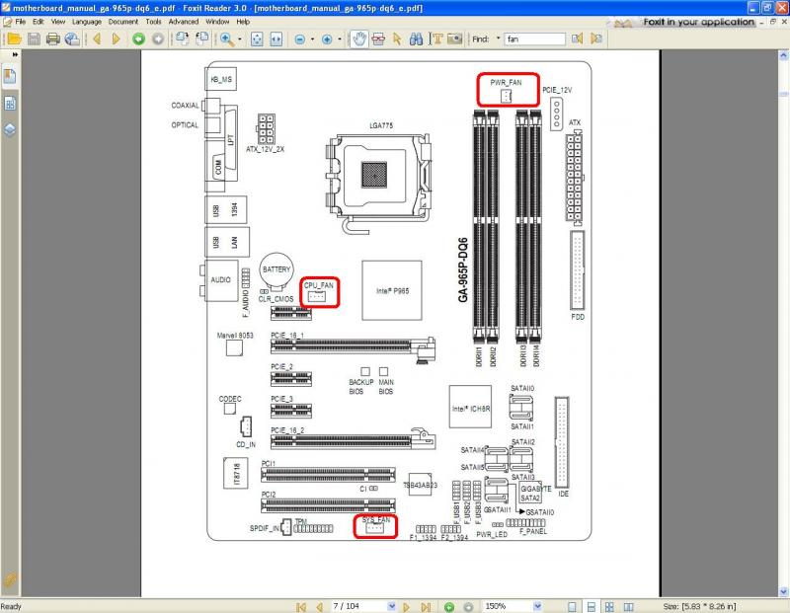Open the Help menu
This screenshot has height=613, width=790.
pyautogui.click(x=243, y=22)
